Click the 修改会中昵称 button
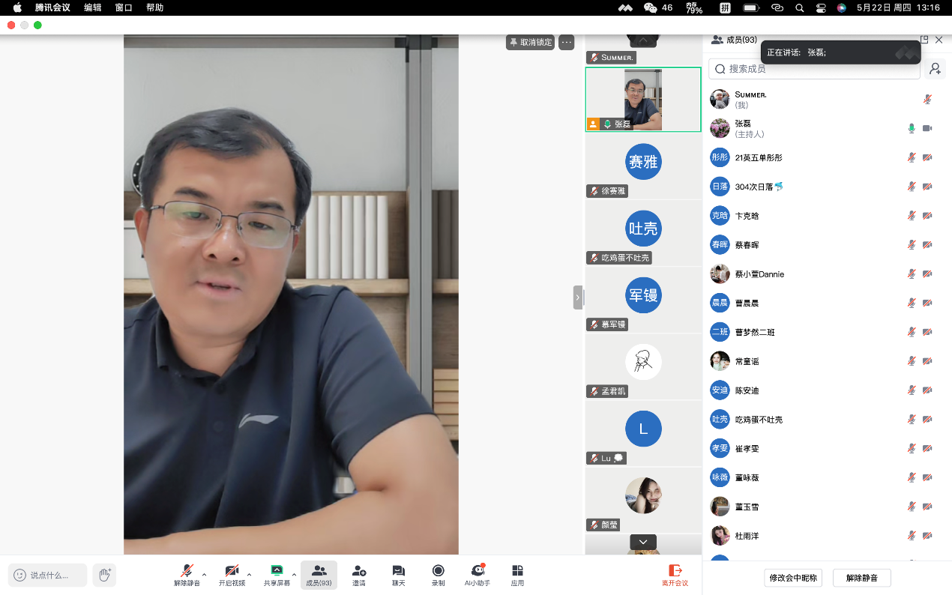 tap(794, 578)
